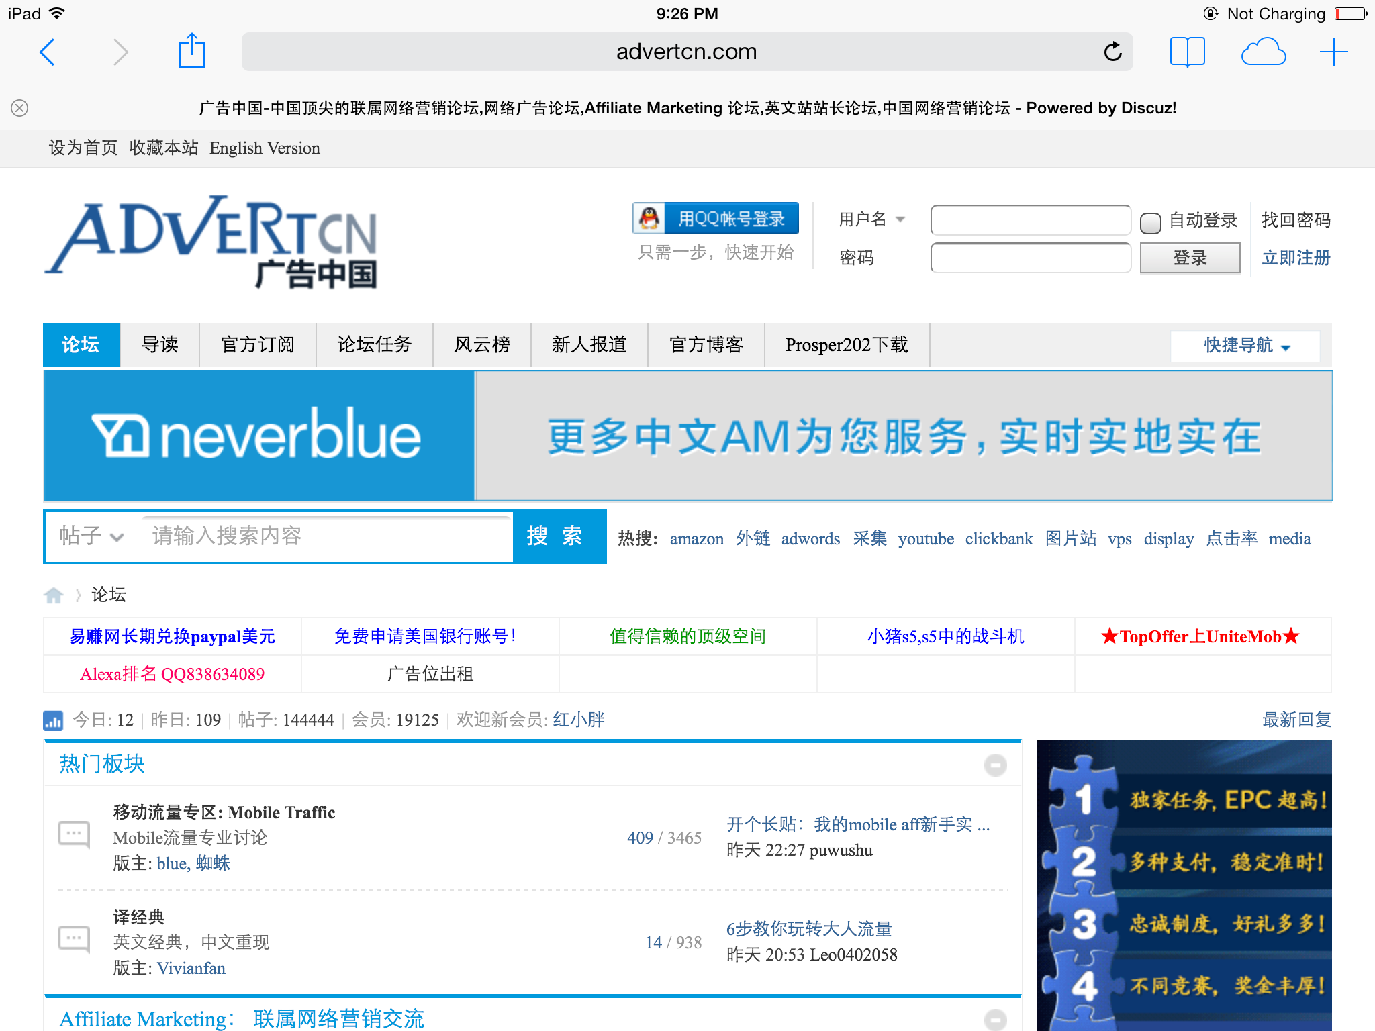Open the 译经典 forum
This screenshot has width=1375, height=1031.
139,917
